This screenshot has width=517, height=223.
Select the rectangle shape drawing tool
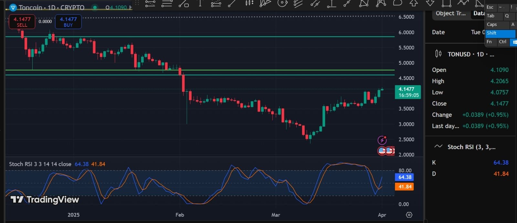point(447,3)
